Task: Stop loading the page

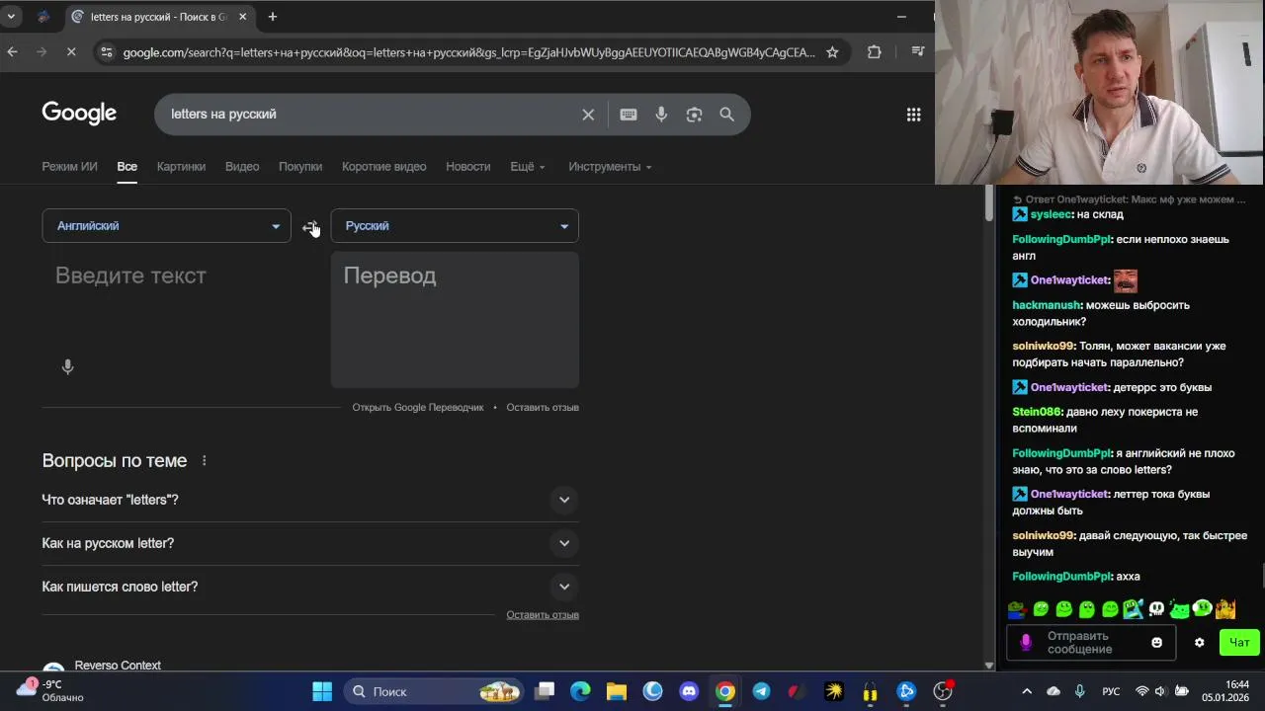Action: coord(72,52)
